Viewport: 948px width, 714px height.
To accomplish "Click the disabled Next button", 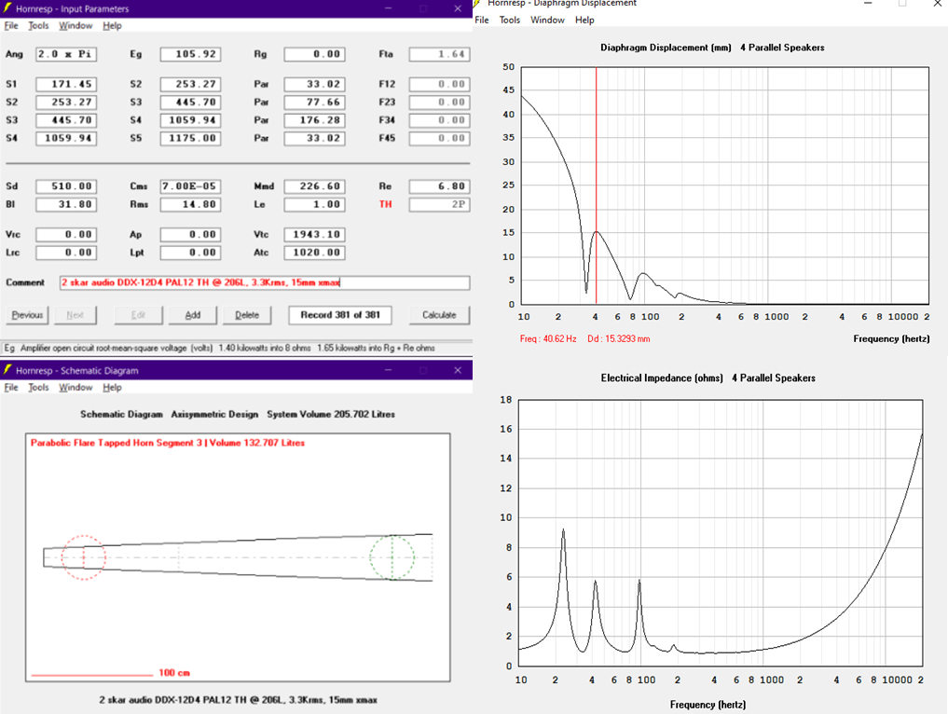I will 75,315.
